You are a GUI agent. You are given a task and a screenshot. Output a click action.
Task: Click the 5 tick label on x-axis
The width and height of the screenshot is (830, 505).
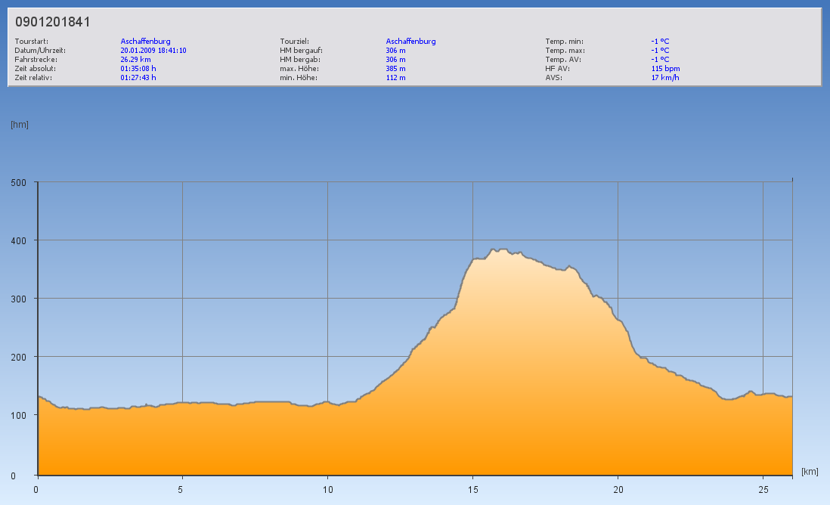pyautogui.click(x=182, y=488)
